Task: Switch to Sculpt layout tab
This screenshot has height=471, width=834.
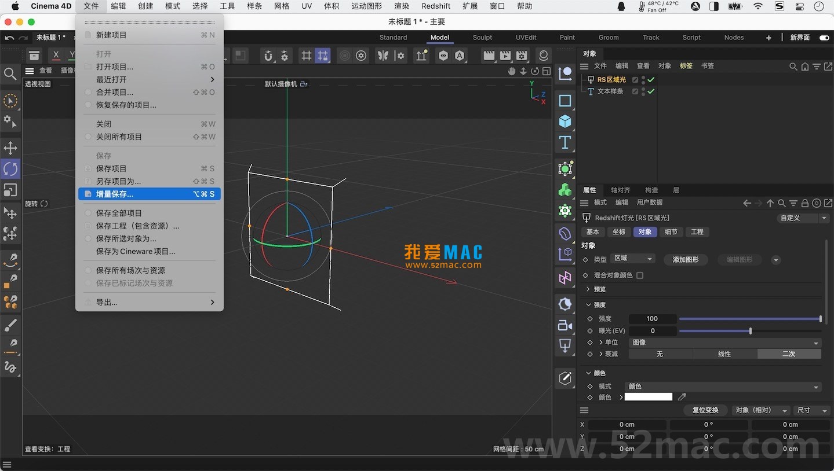Action: (x=482, y=38)
